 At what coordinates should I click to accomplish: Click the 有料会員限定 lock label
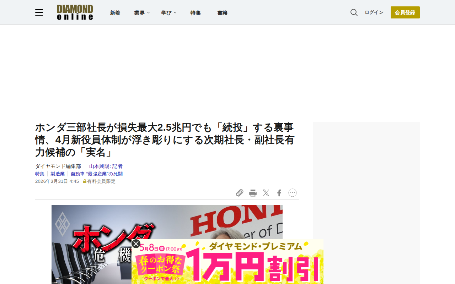click(99, 181)
